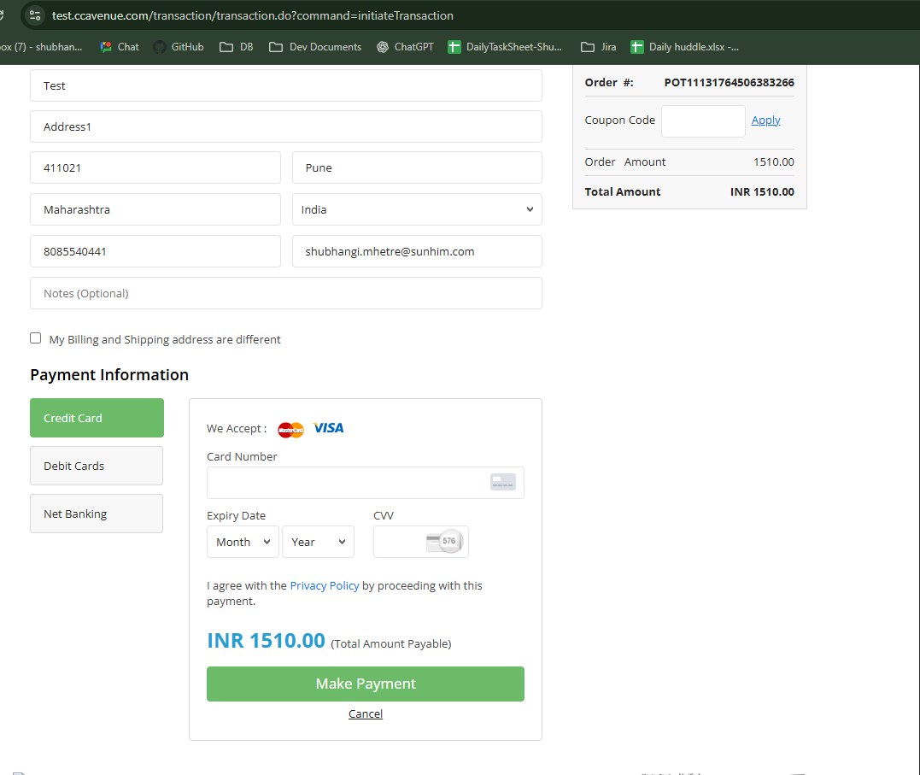Open the Jira bookmark folder
The height and width of the screenshot is (775, 920).
point(598,47)
